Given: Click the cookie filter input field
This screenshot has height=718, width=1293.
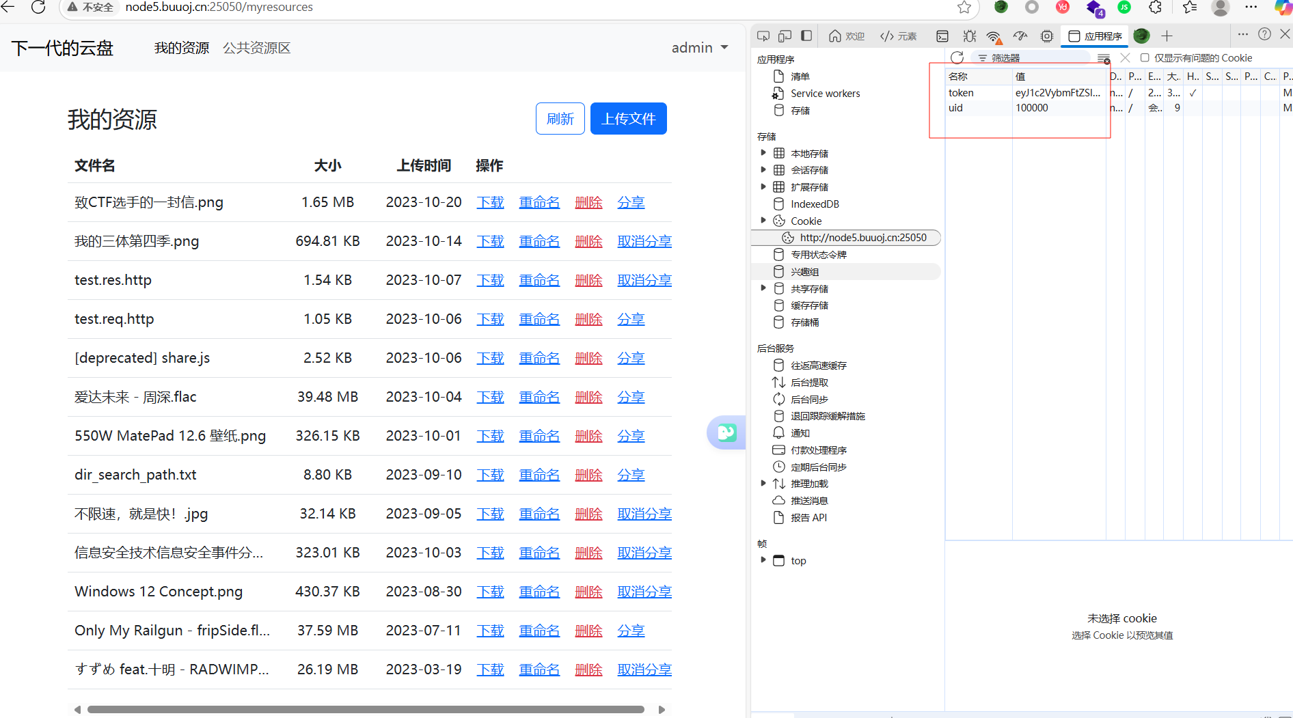Looking at the screenshot, I should coord(1032,58).
